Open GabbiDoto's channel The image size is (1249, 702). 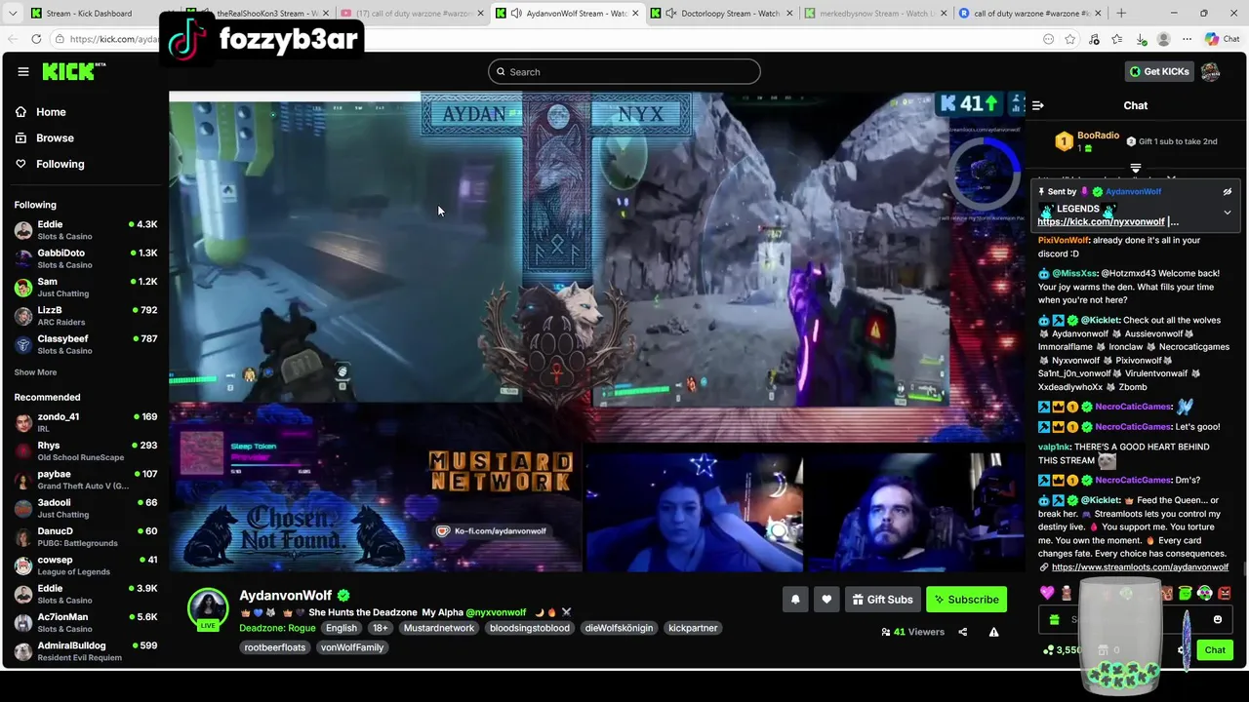pos(86,258)
